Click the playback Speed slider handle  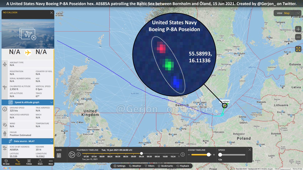click(x=220, y=155)
